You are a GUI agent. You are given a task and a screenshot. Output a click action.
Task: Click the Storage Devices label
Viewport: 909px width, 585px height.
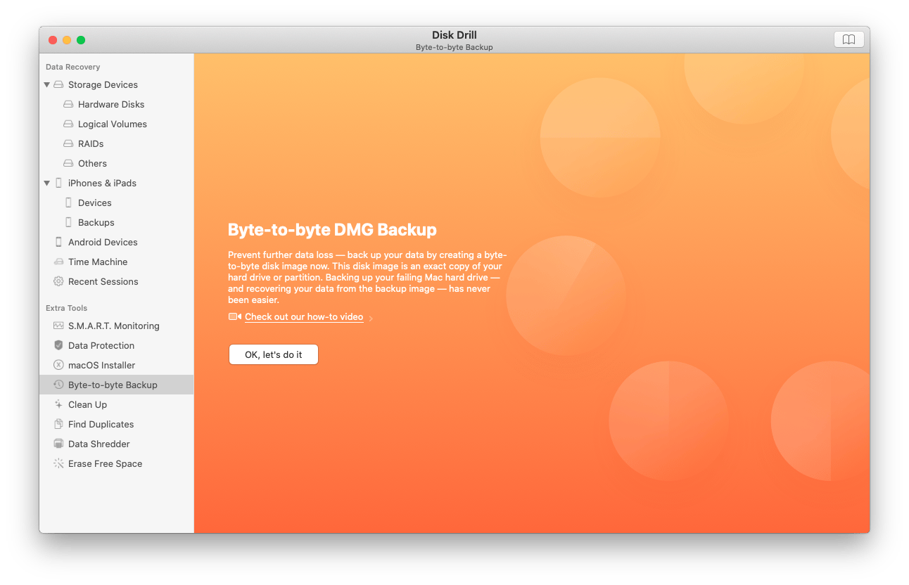click(103, 84)
